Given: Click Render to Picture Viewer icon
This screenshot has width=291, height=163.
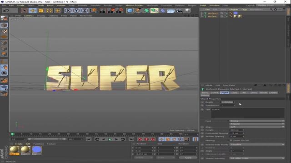Looking at the screenshot, I should click(x=111, y=10).
